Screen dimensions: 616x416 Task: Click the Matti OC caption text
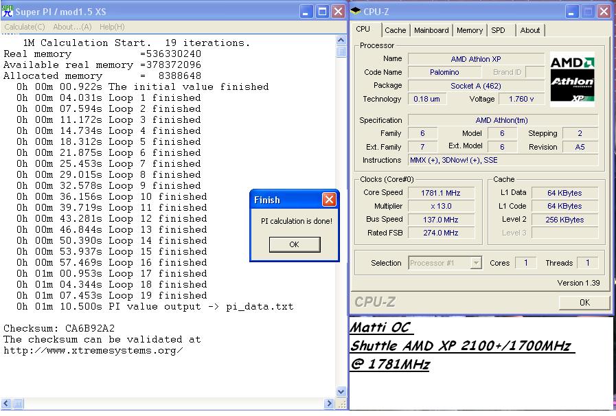tap(381, 327)
